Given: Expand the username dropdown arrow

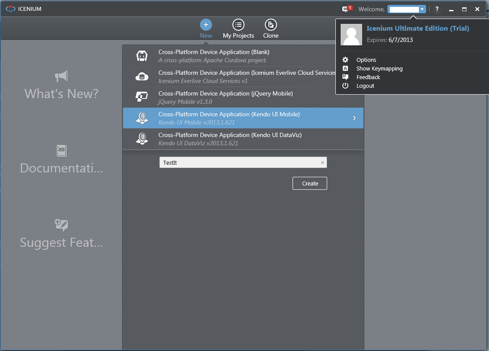Looking at the screenshot, I should [x=422, y=10].
